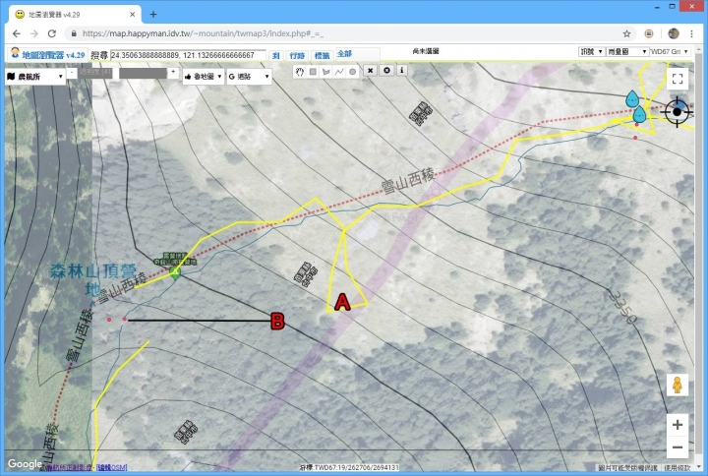This screenshot has width=708, height=476.
Task: Click the circled X clear button
Action: pos(387,71)
